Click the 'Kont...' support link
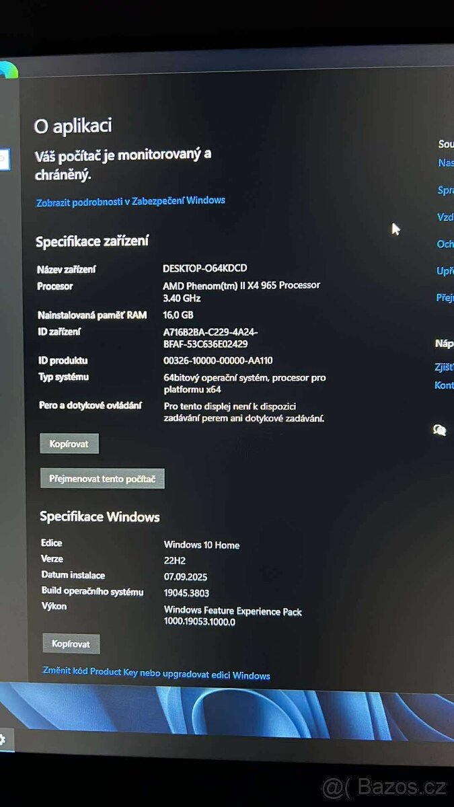The width and height of the screenshot is (454, 807). (x=444, y=385)
